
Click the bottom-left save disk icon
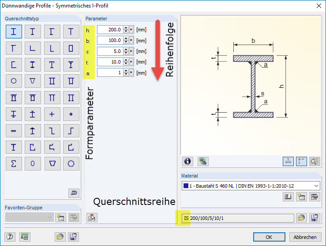73,237
